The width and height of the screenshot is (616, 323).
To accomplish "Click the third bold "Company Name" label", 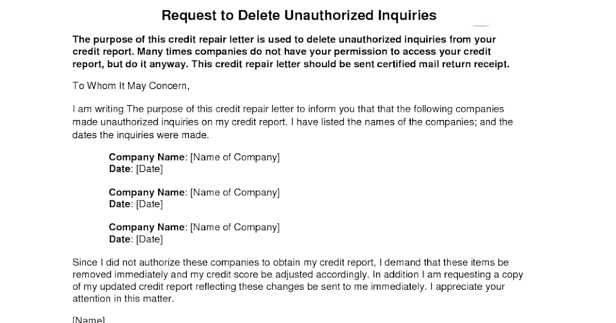I will tap(146, 227).
